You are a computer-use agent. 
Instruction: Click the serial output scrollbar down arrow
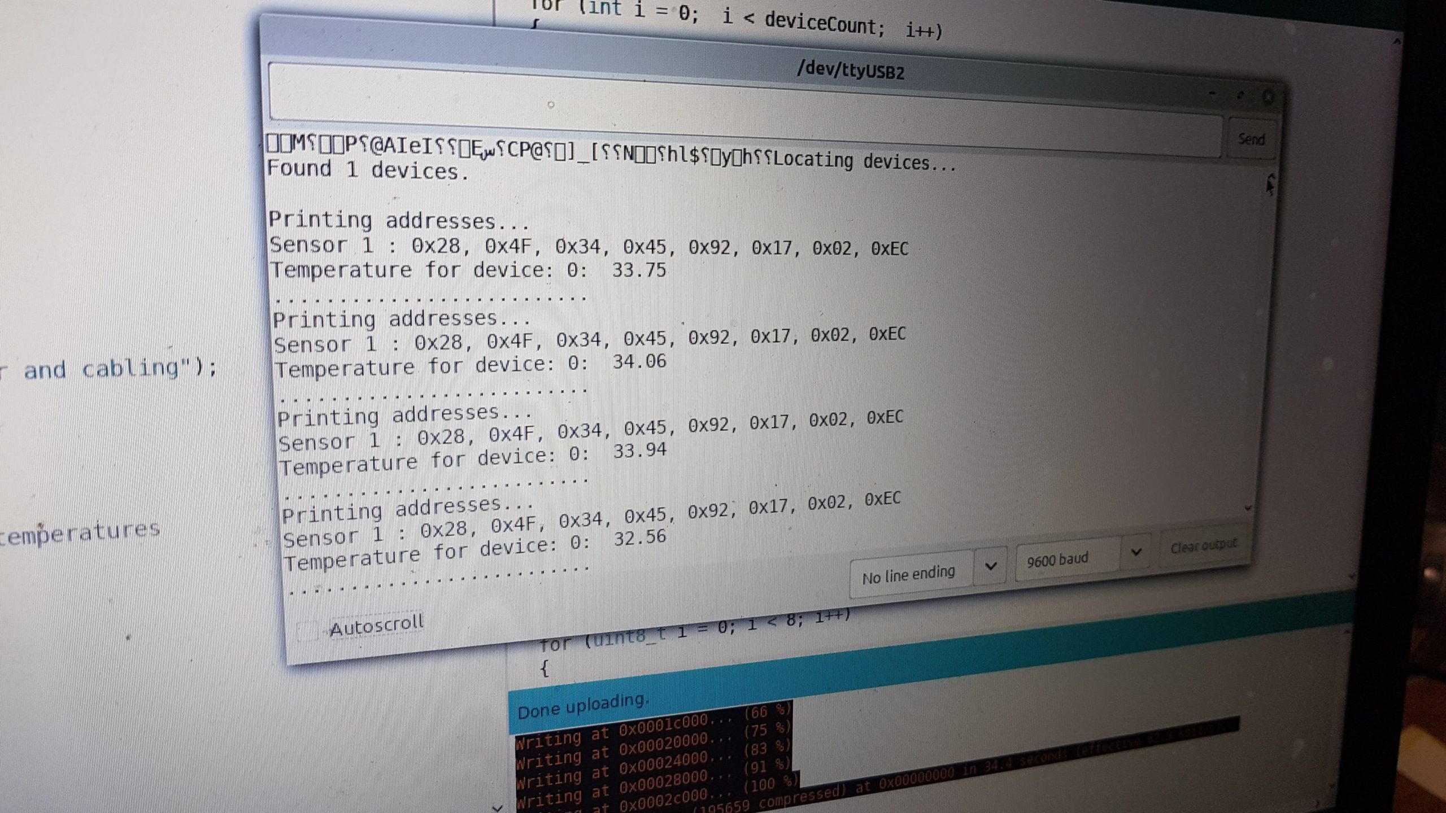(1248, 508)
